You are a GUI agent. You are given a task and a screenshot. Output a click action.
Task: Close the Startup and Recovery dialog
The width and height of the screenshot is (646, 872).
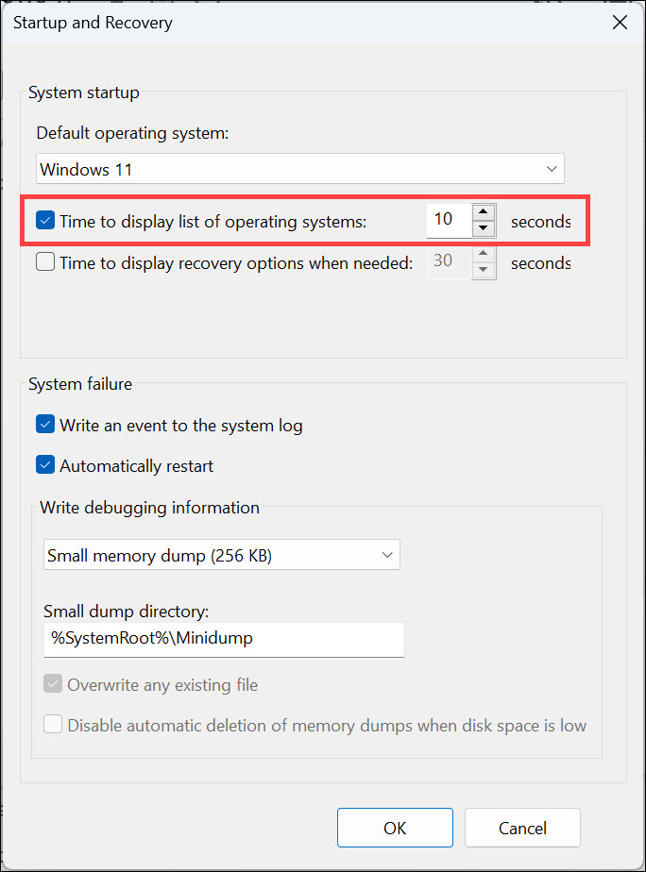(x=620, y=23)
